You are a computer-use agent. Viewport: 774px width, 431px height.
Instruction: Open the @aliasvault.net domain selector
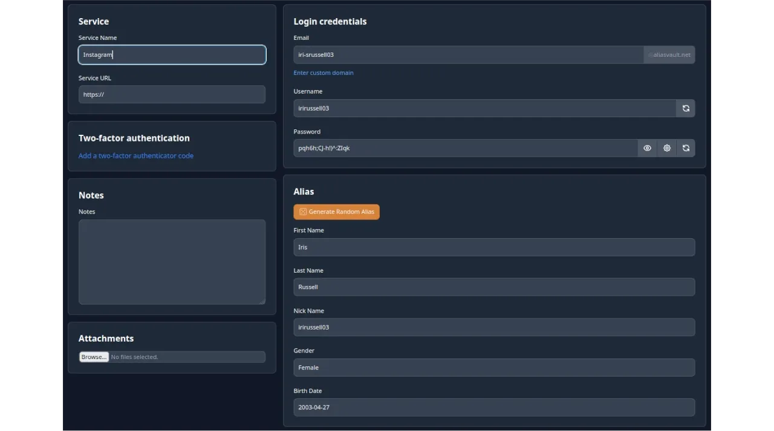(x=669, y=55)
